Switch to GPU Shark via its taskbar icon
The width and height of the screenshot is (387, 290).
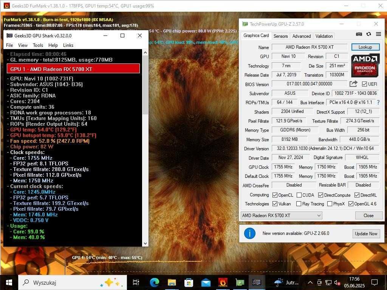pos(257,282)
